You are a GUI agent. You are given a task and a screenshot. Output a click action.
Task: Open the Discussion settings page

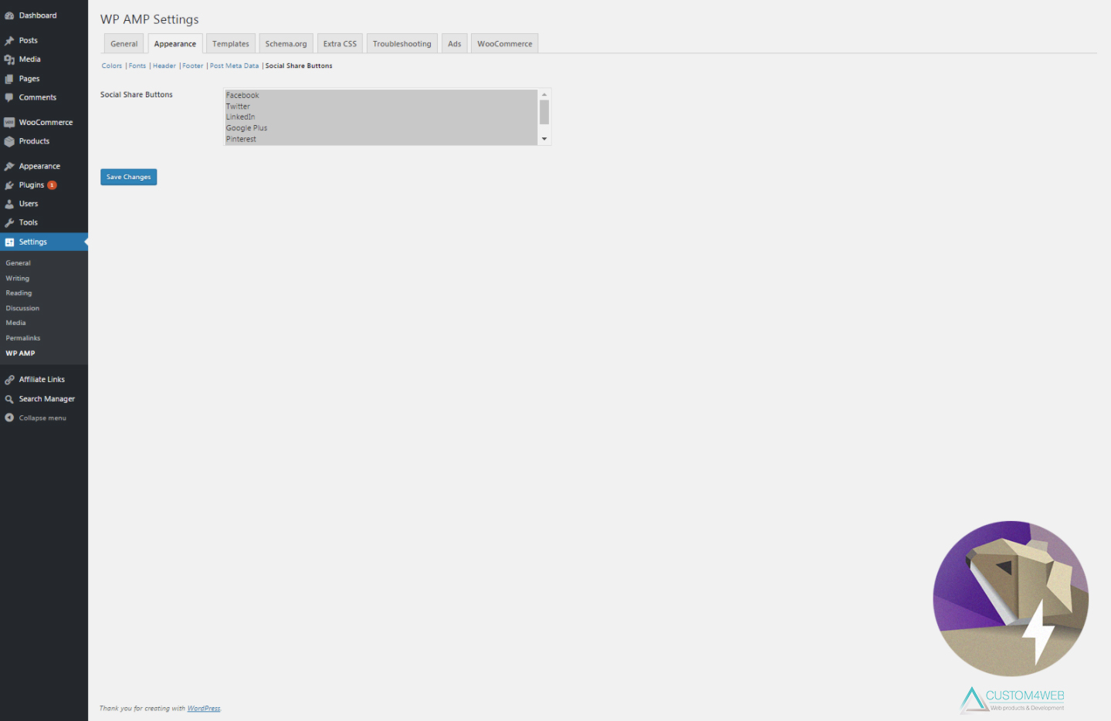[x=22, y=308]
